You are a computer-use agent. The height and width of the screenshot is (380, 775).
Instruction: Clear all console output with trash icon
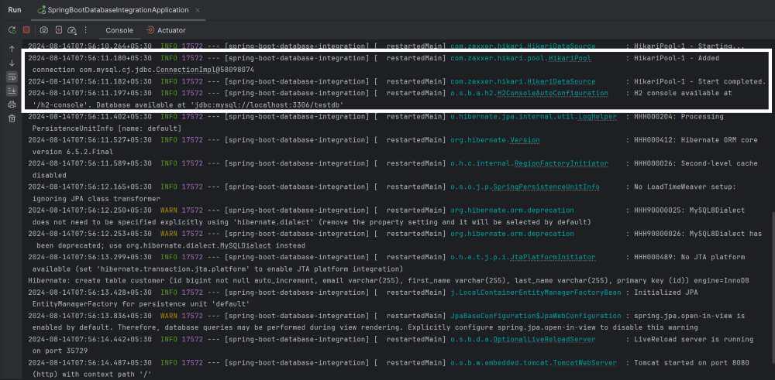pyautogui.click(x=12, y=118)
